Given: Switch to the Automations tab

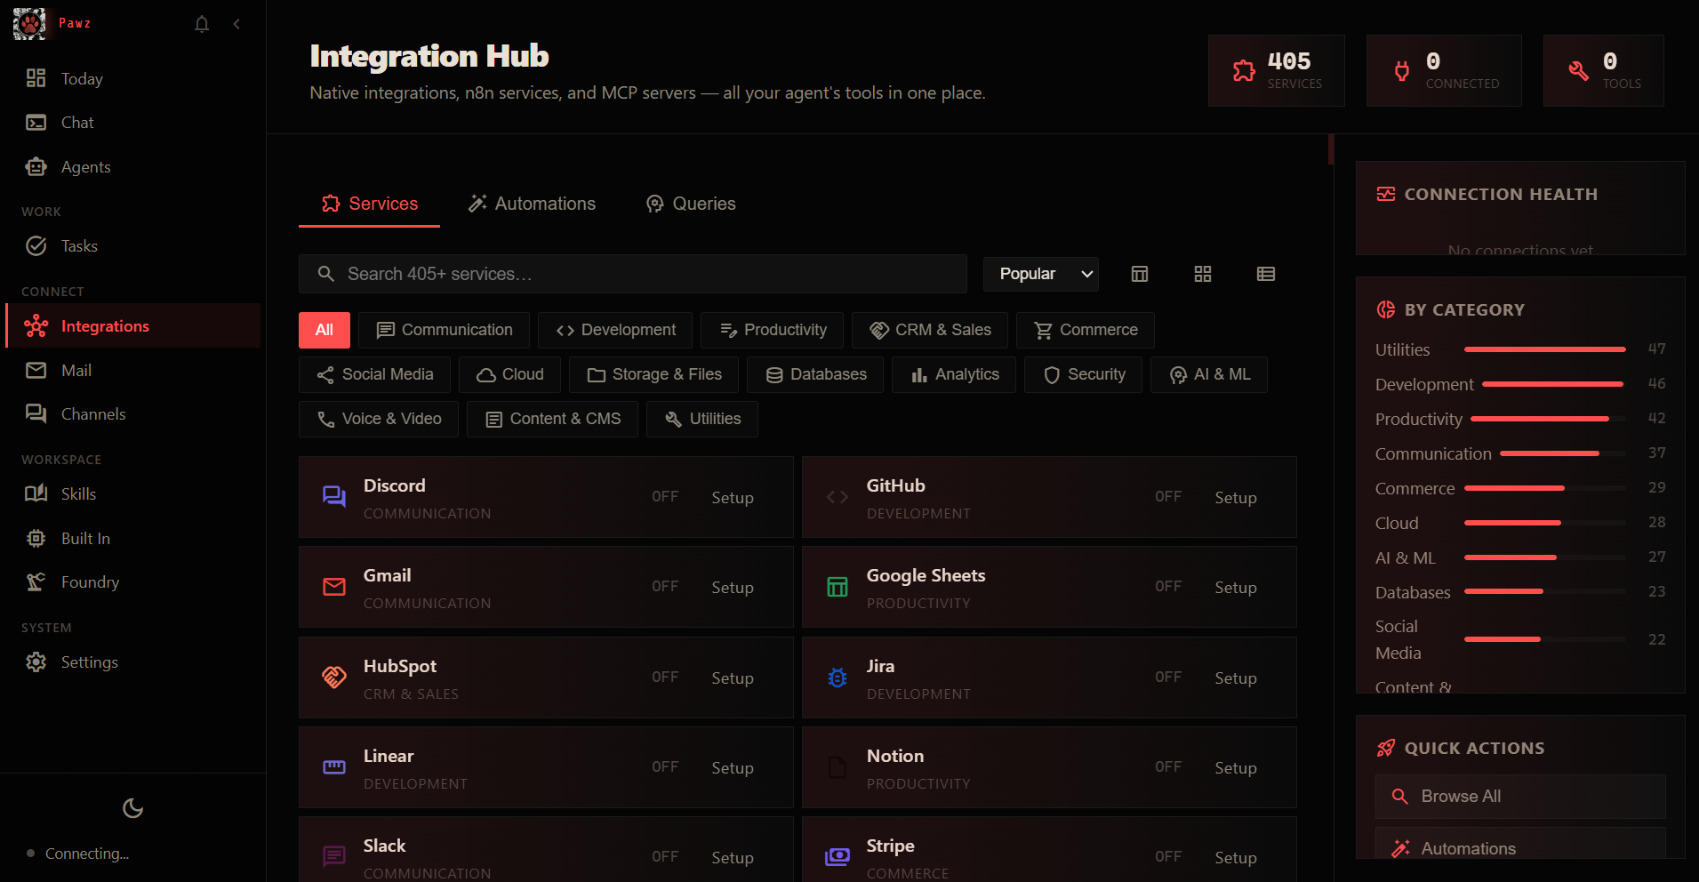Looking at the screenshot, I should pyautogui.click(x=532, y=204).
